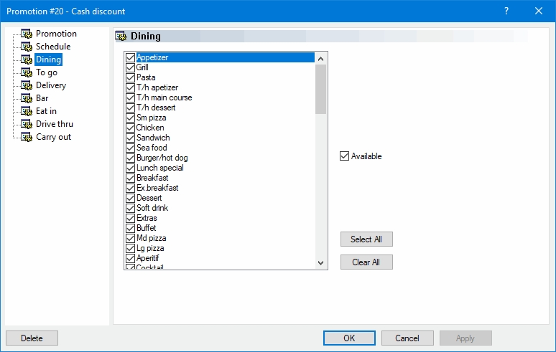Uncheck the Pasta category checkbox
This screenshot has width=556, height=352.
[131, 77]
